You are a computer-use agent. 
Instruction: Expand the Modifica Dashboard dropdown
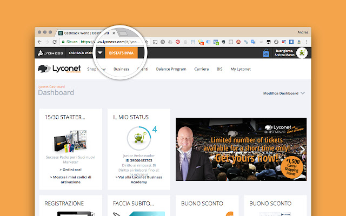point(284,93)
